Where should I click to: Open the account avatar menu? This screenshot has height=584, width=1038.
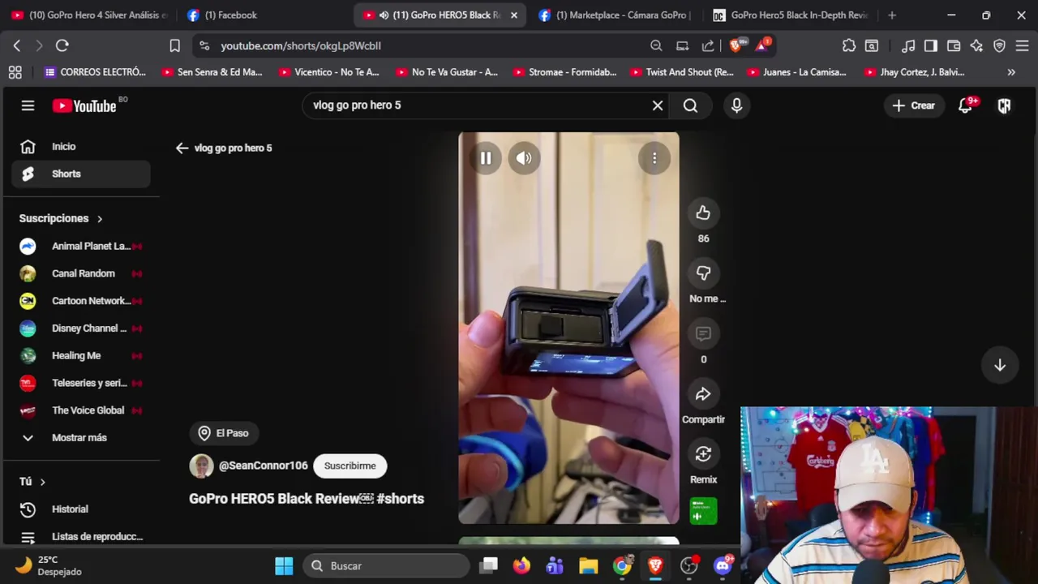click(x=1004, y=105)
